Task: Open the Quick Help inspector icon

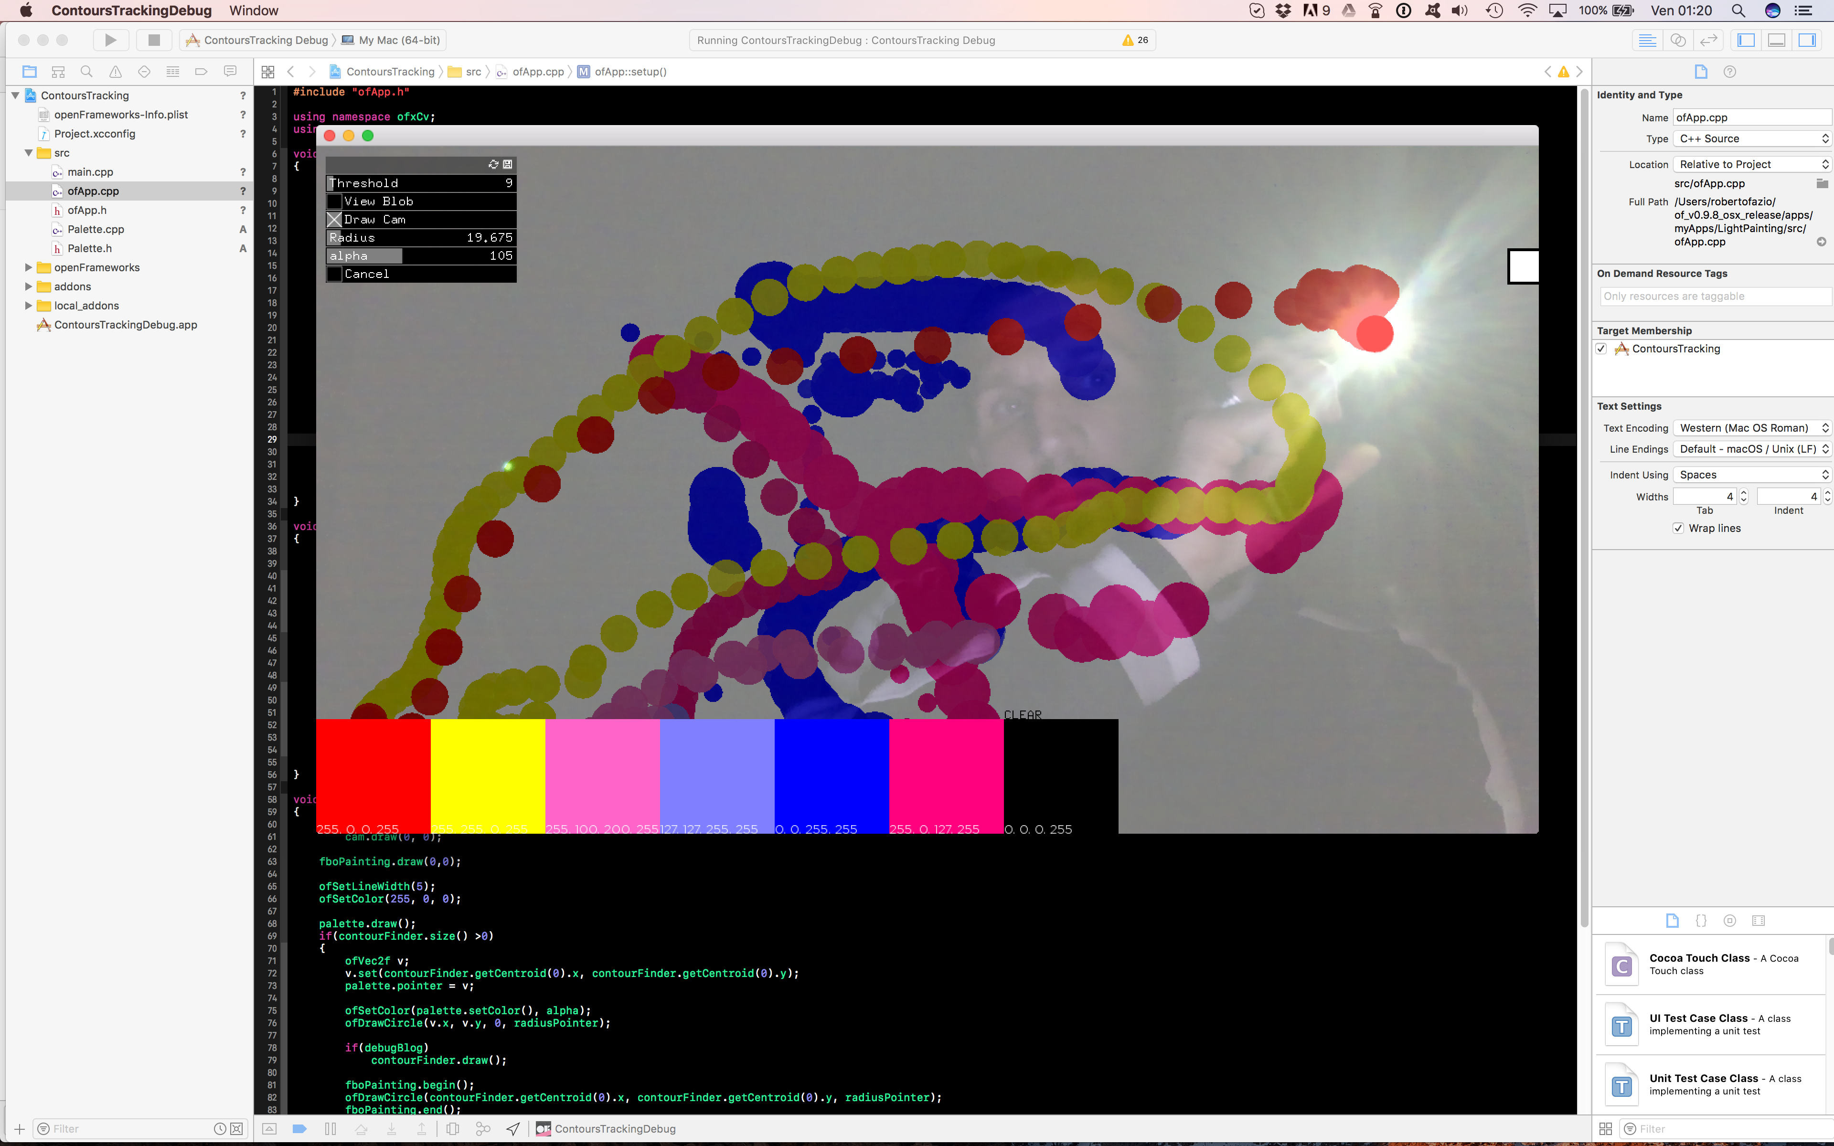Action: (1729, 71)
